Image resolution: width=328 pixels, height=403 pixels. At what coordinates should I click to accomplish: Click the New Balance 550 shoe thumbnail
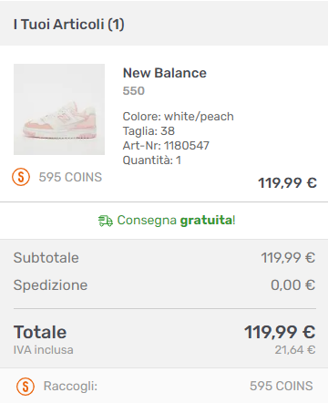pos(59,109)
